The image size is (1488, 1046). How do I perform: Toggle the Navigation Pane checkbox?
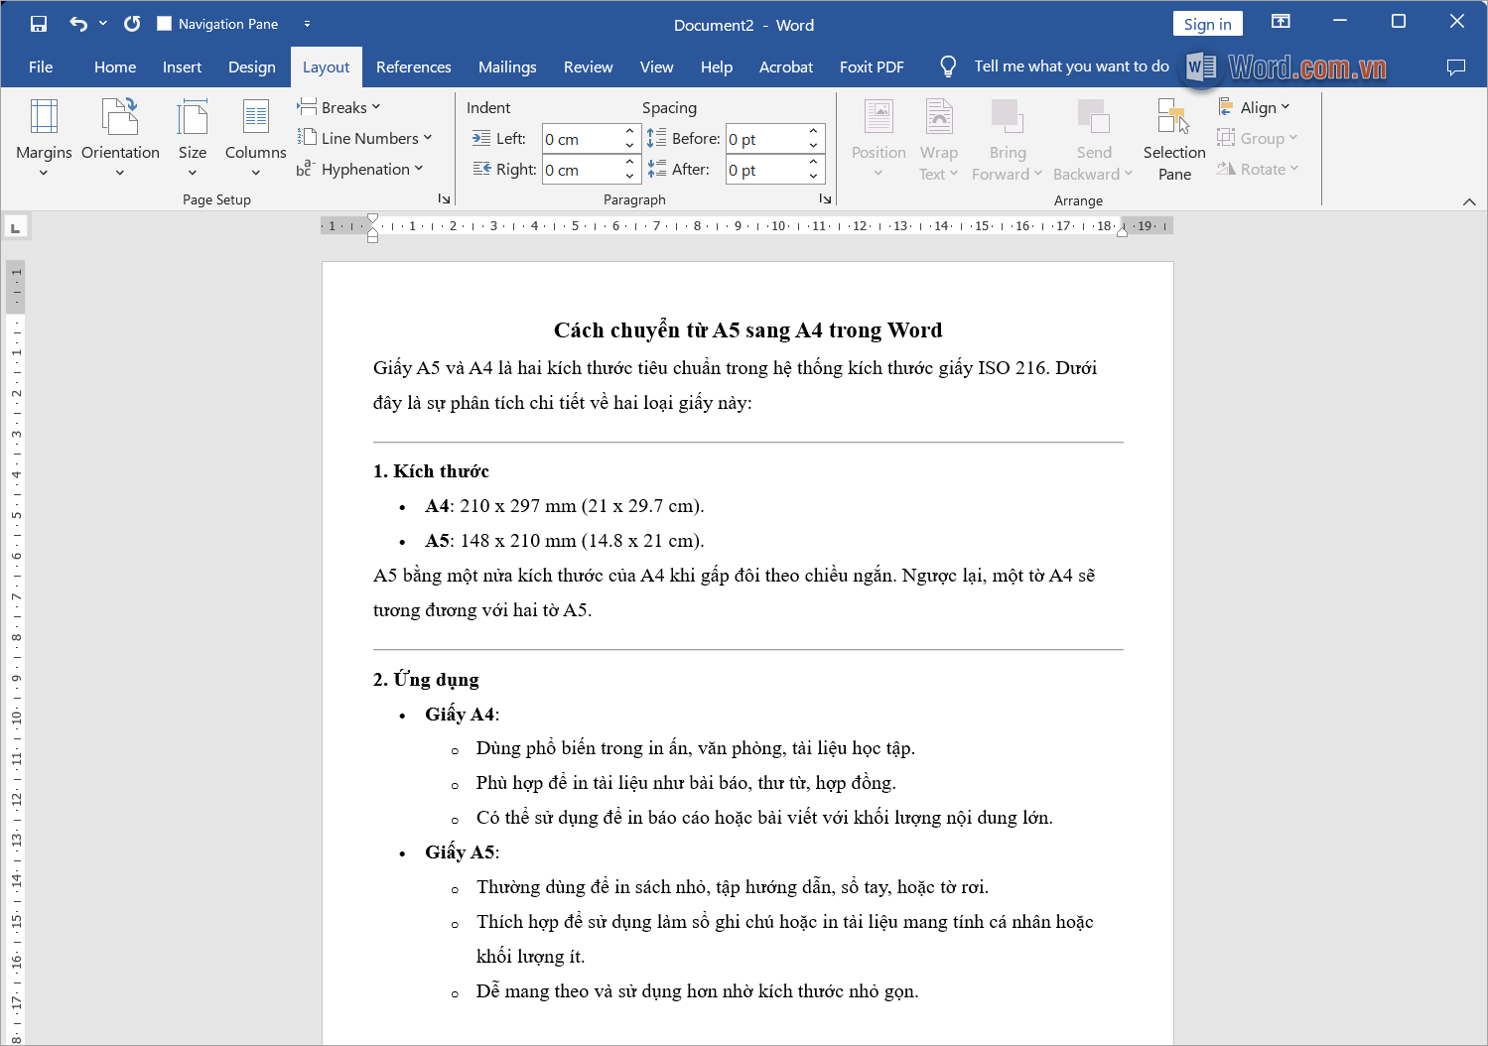[x=165, y=24]
